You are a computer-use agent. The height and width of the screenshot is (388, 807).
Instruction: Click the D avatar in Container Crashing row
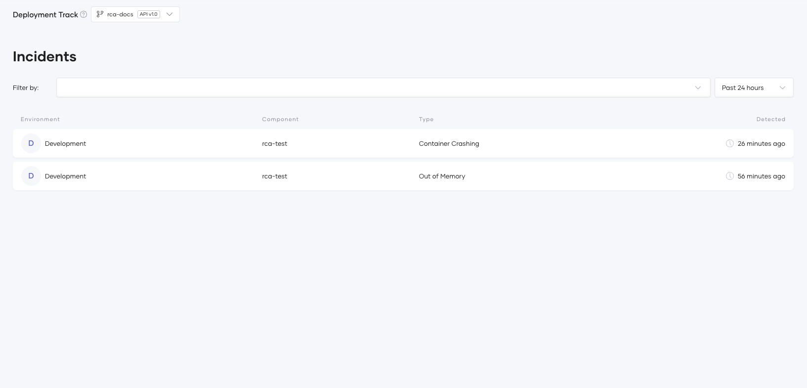point(31,143)
